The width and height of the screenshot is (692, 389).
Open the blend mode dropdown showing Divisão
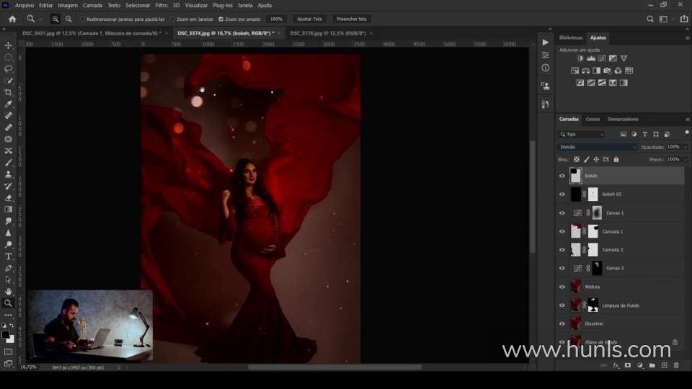click(x=598, y=147)
